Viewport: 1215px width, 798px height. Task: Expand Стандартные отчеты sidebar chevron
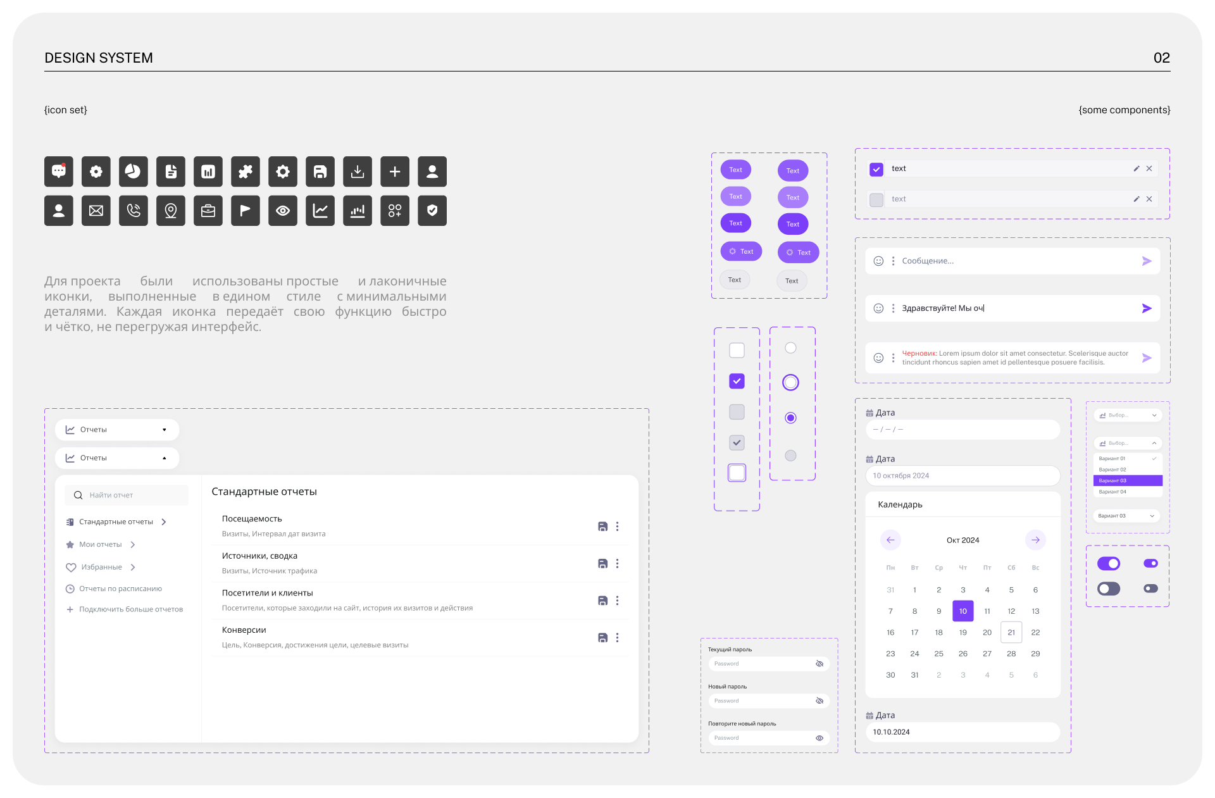click(x=164, y=522)
